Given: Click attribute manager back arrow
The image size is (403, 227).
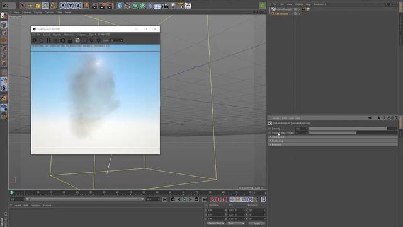Looking at the screenshot, I should 370,118.
